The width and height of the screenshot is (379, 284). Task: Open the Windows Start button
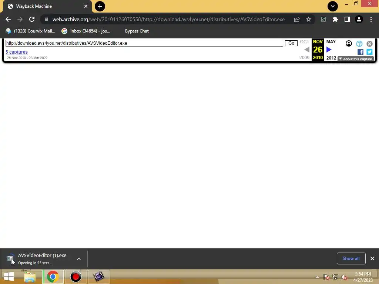[9, 277]
